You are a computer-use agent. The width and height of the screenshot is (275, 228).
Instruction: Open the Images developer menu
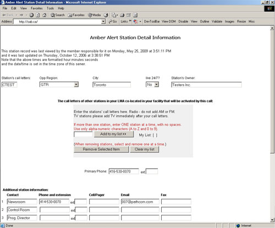coord(229,21)
